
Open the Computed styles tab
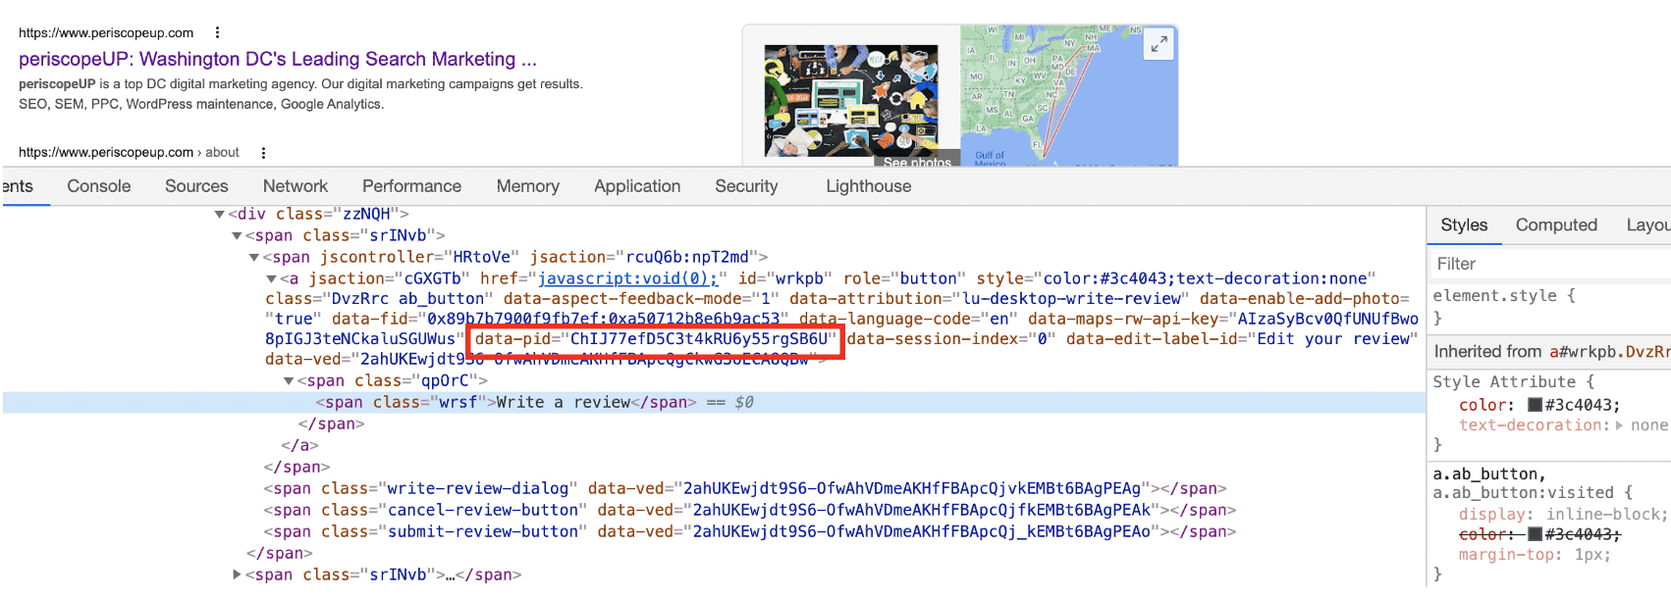1555,225
